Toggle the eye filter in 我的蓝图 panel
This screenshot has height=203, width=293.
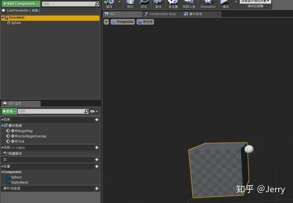click(92, 111)
